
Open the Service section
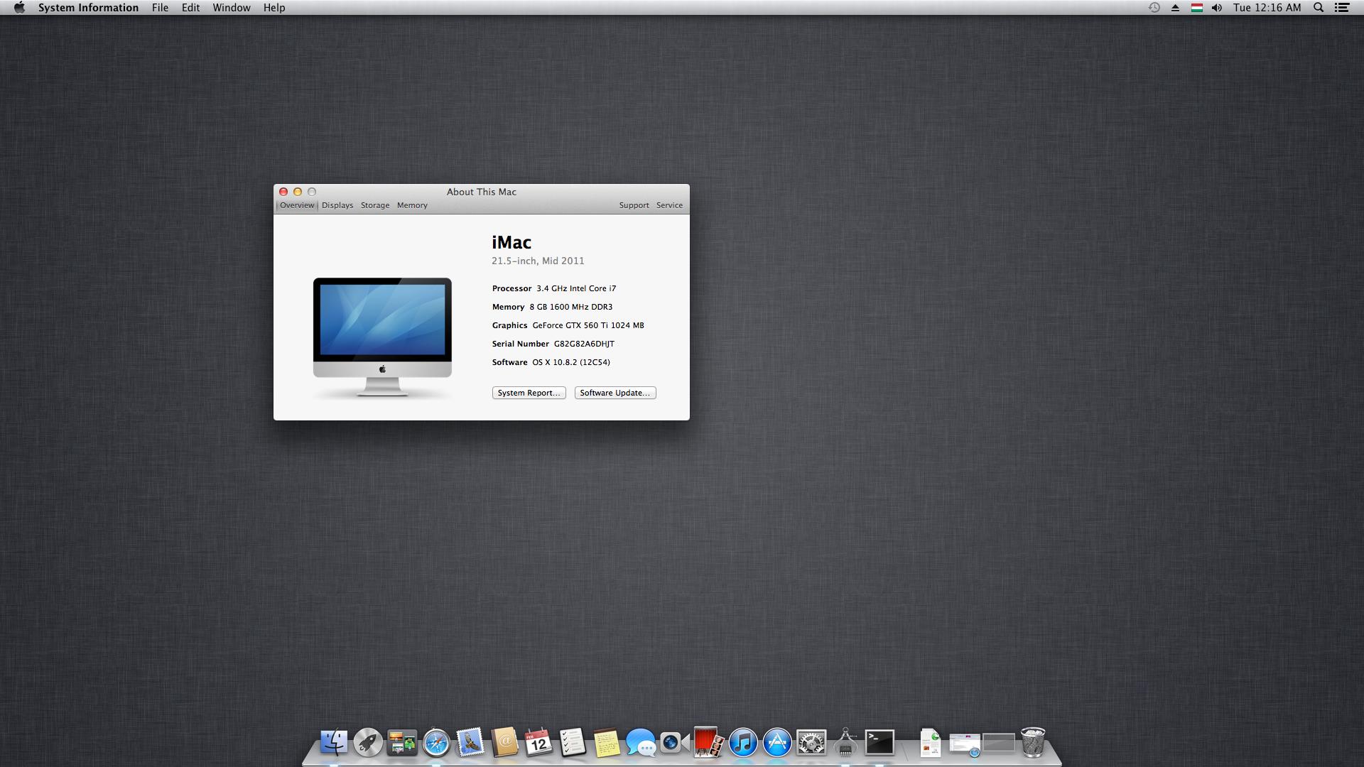669,205
